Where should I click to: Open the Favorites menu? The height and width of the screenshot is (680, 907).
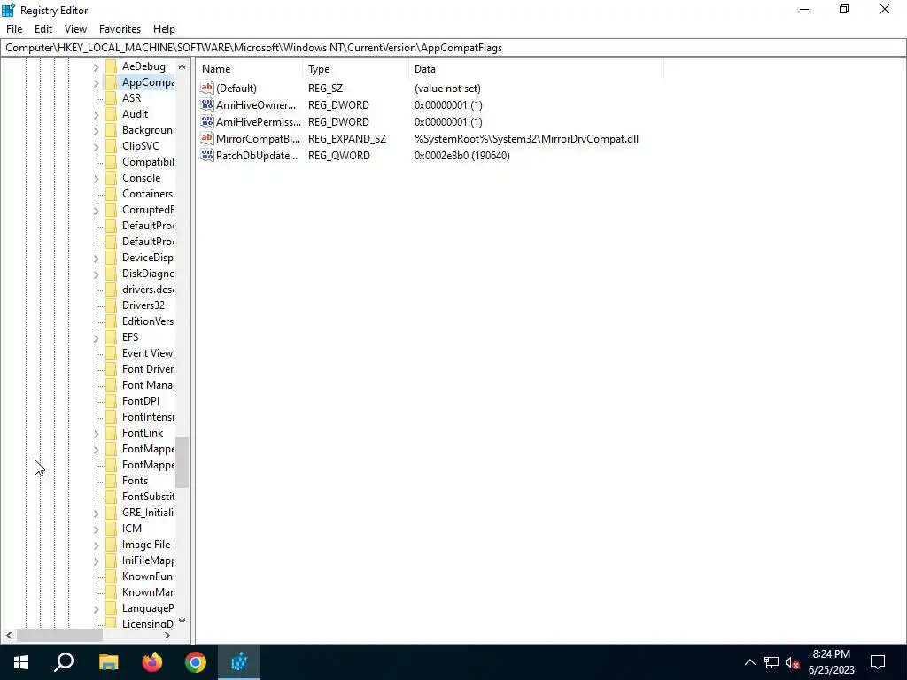click(x=120, y=29)
